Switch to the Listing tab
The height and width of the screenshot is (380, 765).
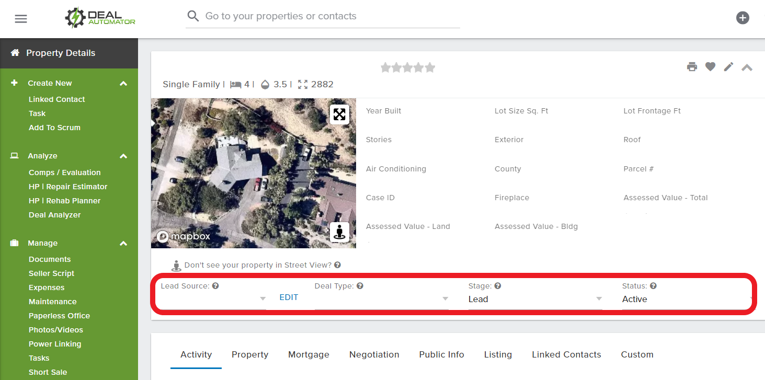[x=498, y=354]
